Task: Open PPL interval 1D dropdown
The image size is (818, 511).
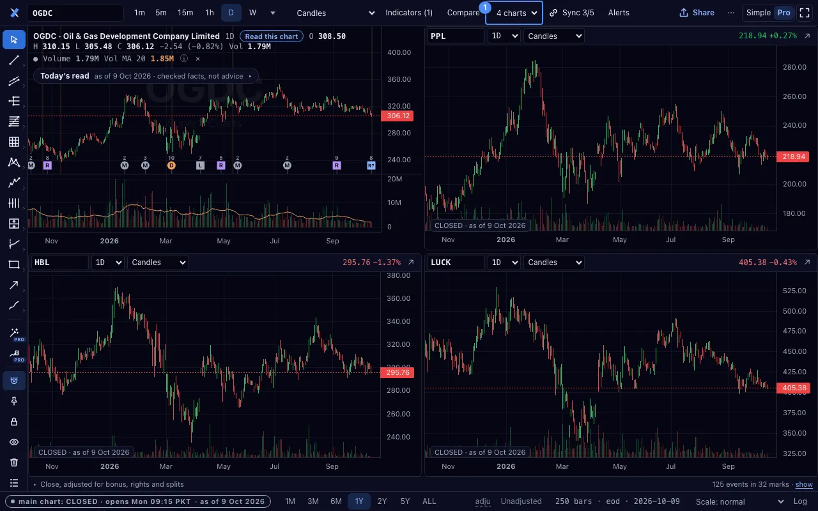Action: pyautogui.click(x=504, y=36)
